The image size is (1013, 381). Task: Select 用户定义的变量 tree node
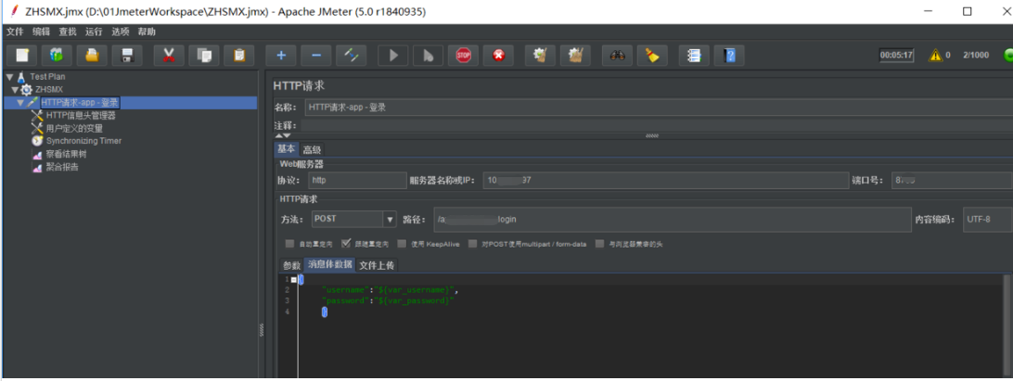click(74, 128)
